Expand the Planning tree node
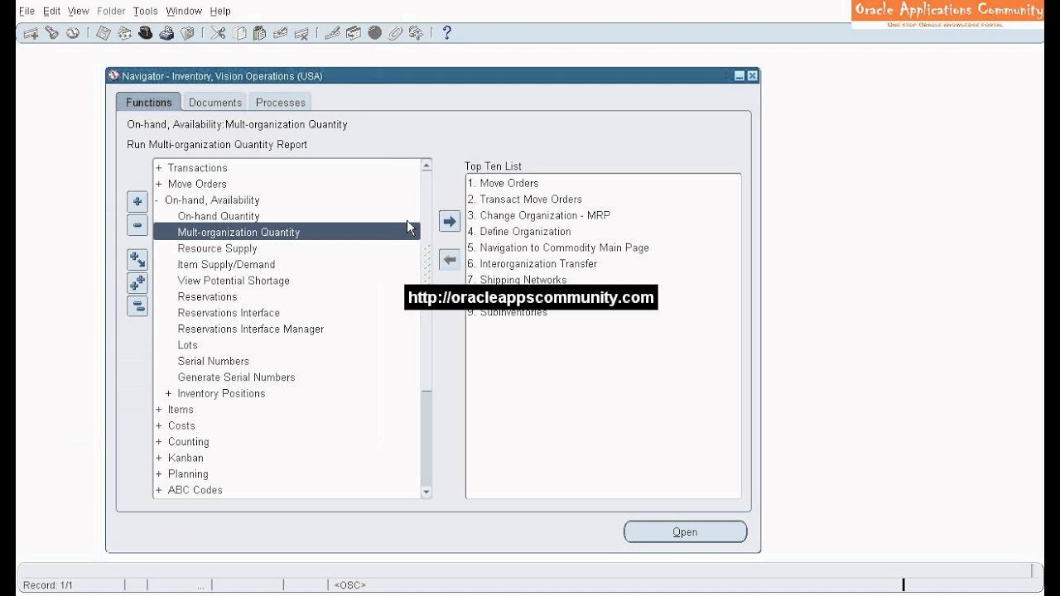This screenshot has width=1060, height=596. [159, 474]
